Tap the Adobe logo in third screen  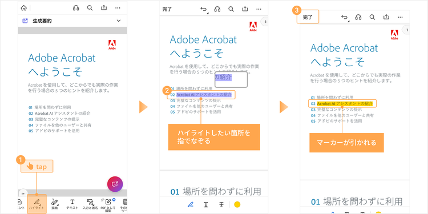(x=394, y=35)
